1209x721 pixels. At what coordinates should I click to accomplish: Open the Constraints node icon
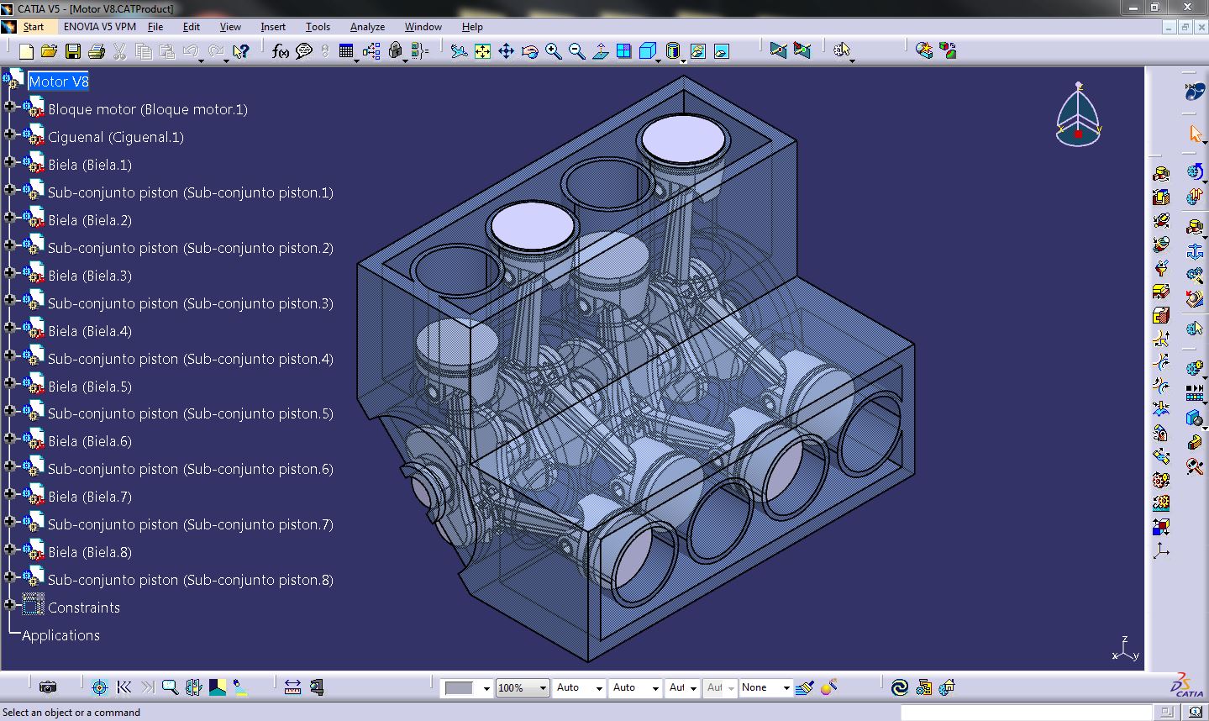[33, 605]
